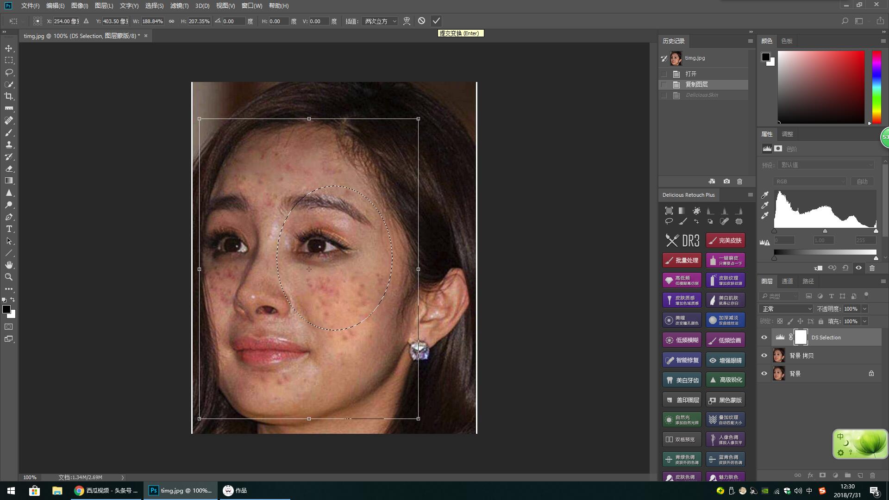This screenshot has height=500, width=889.
Task: Select the Dodge tool
Action: [9, 205]
